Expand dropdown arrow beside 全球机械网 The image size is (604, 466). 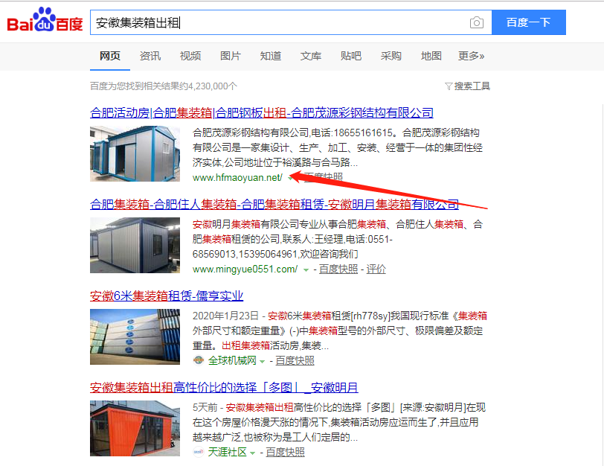[263, 362]
